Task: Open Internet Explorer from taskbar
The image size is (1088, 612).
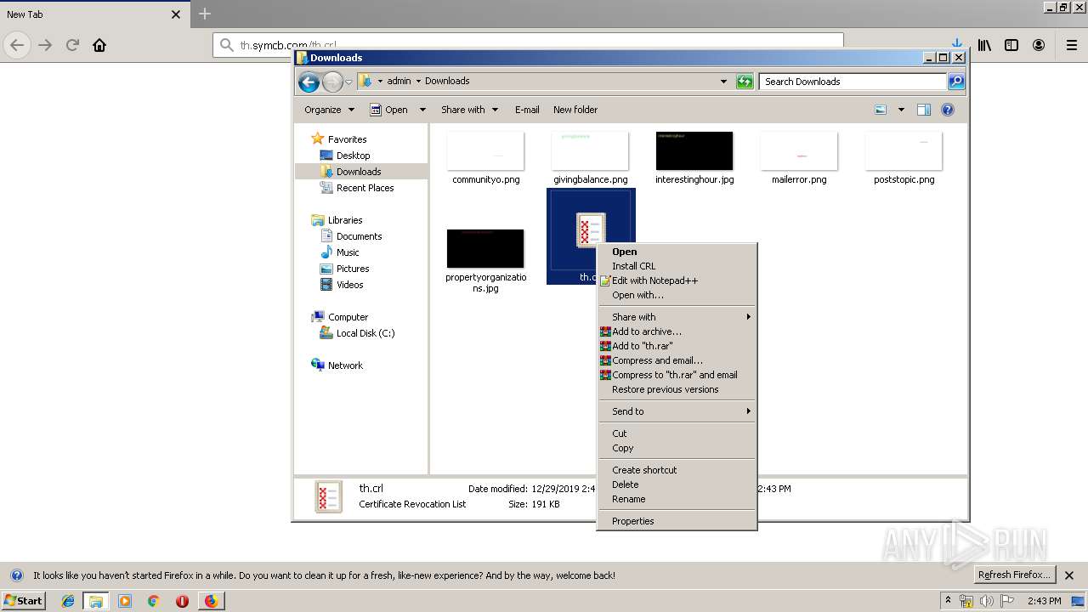Action: (x=68, y=601)
